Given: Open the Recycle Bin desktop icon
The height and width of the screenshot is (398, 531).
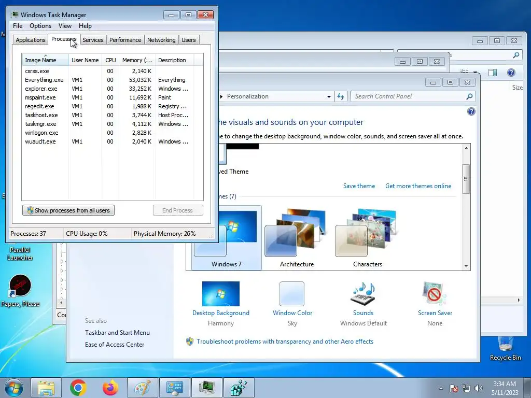Looking at the screenshot, I should pyautogui.click(x=505, y=349).
